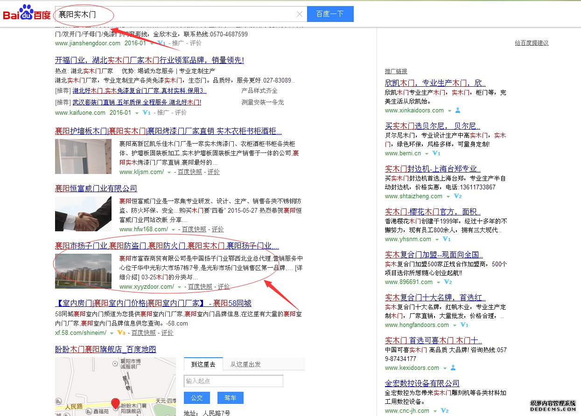Open the 襄阳恒富威门业有限公司 result title
The width and height of the screenshot is (581, 416).
pos(96,188)
